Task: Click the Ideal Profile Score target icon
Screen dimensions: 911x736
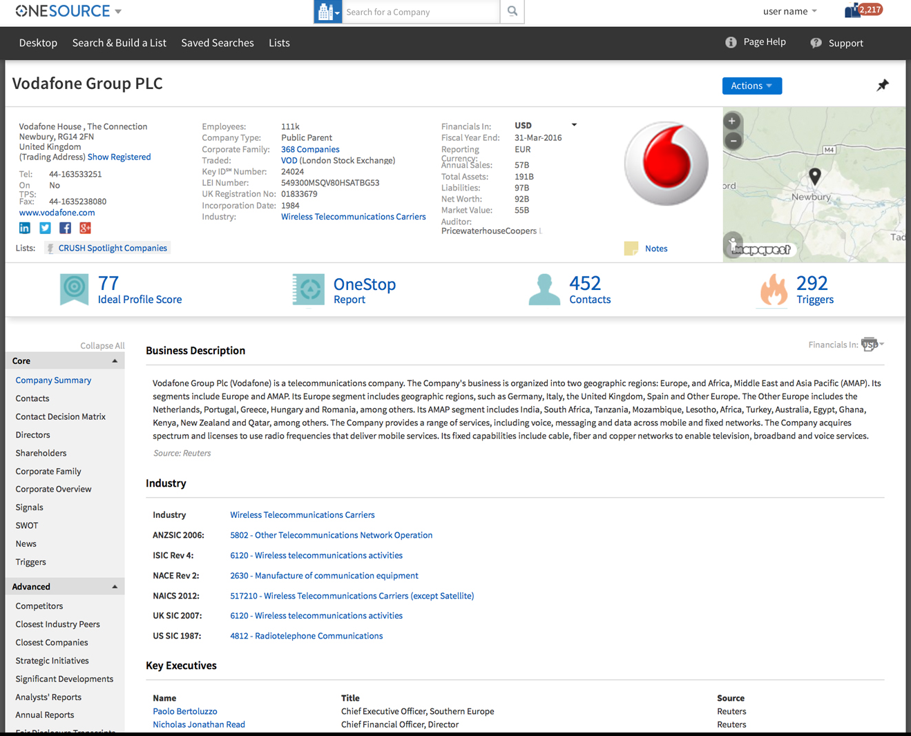Action: 75,289
